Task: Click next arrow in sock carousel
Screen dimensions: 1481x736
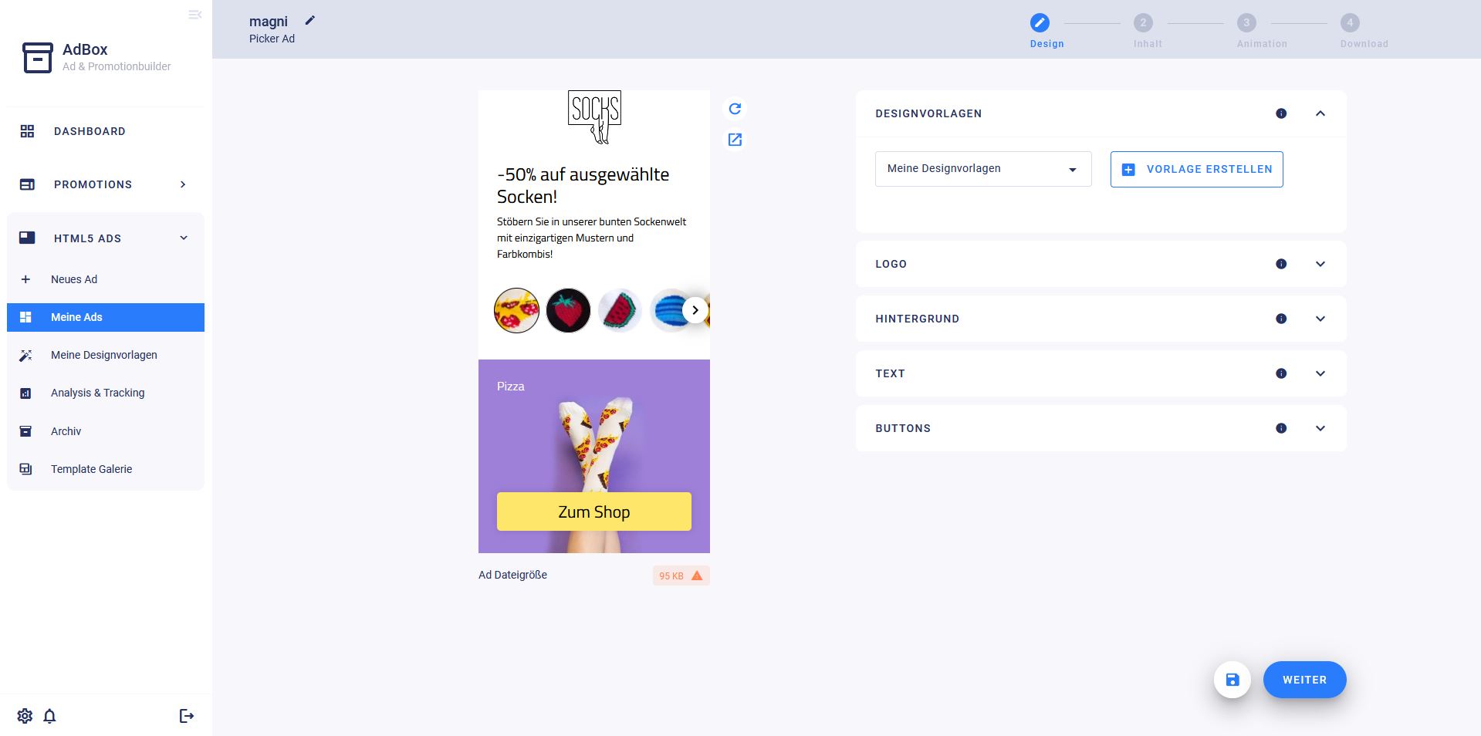Action: 695,310
